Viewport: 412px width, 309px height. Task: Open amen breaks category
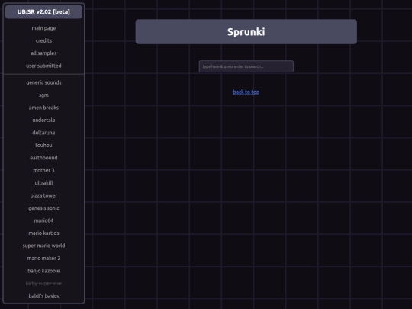[x=43, y=108]
